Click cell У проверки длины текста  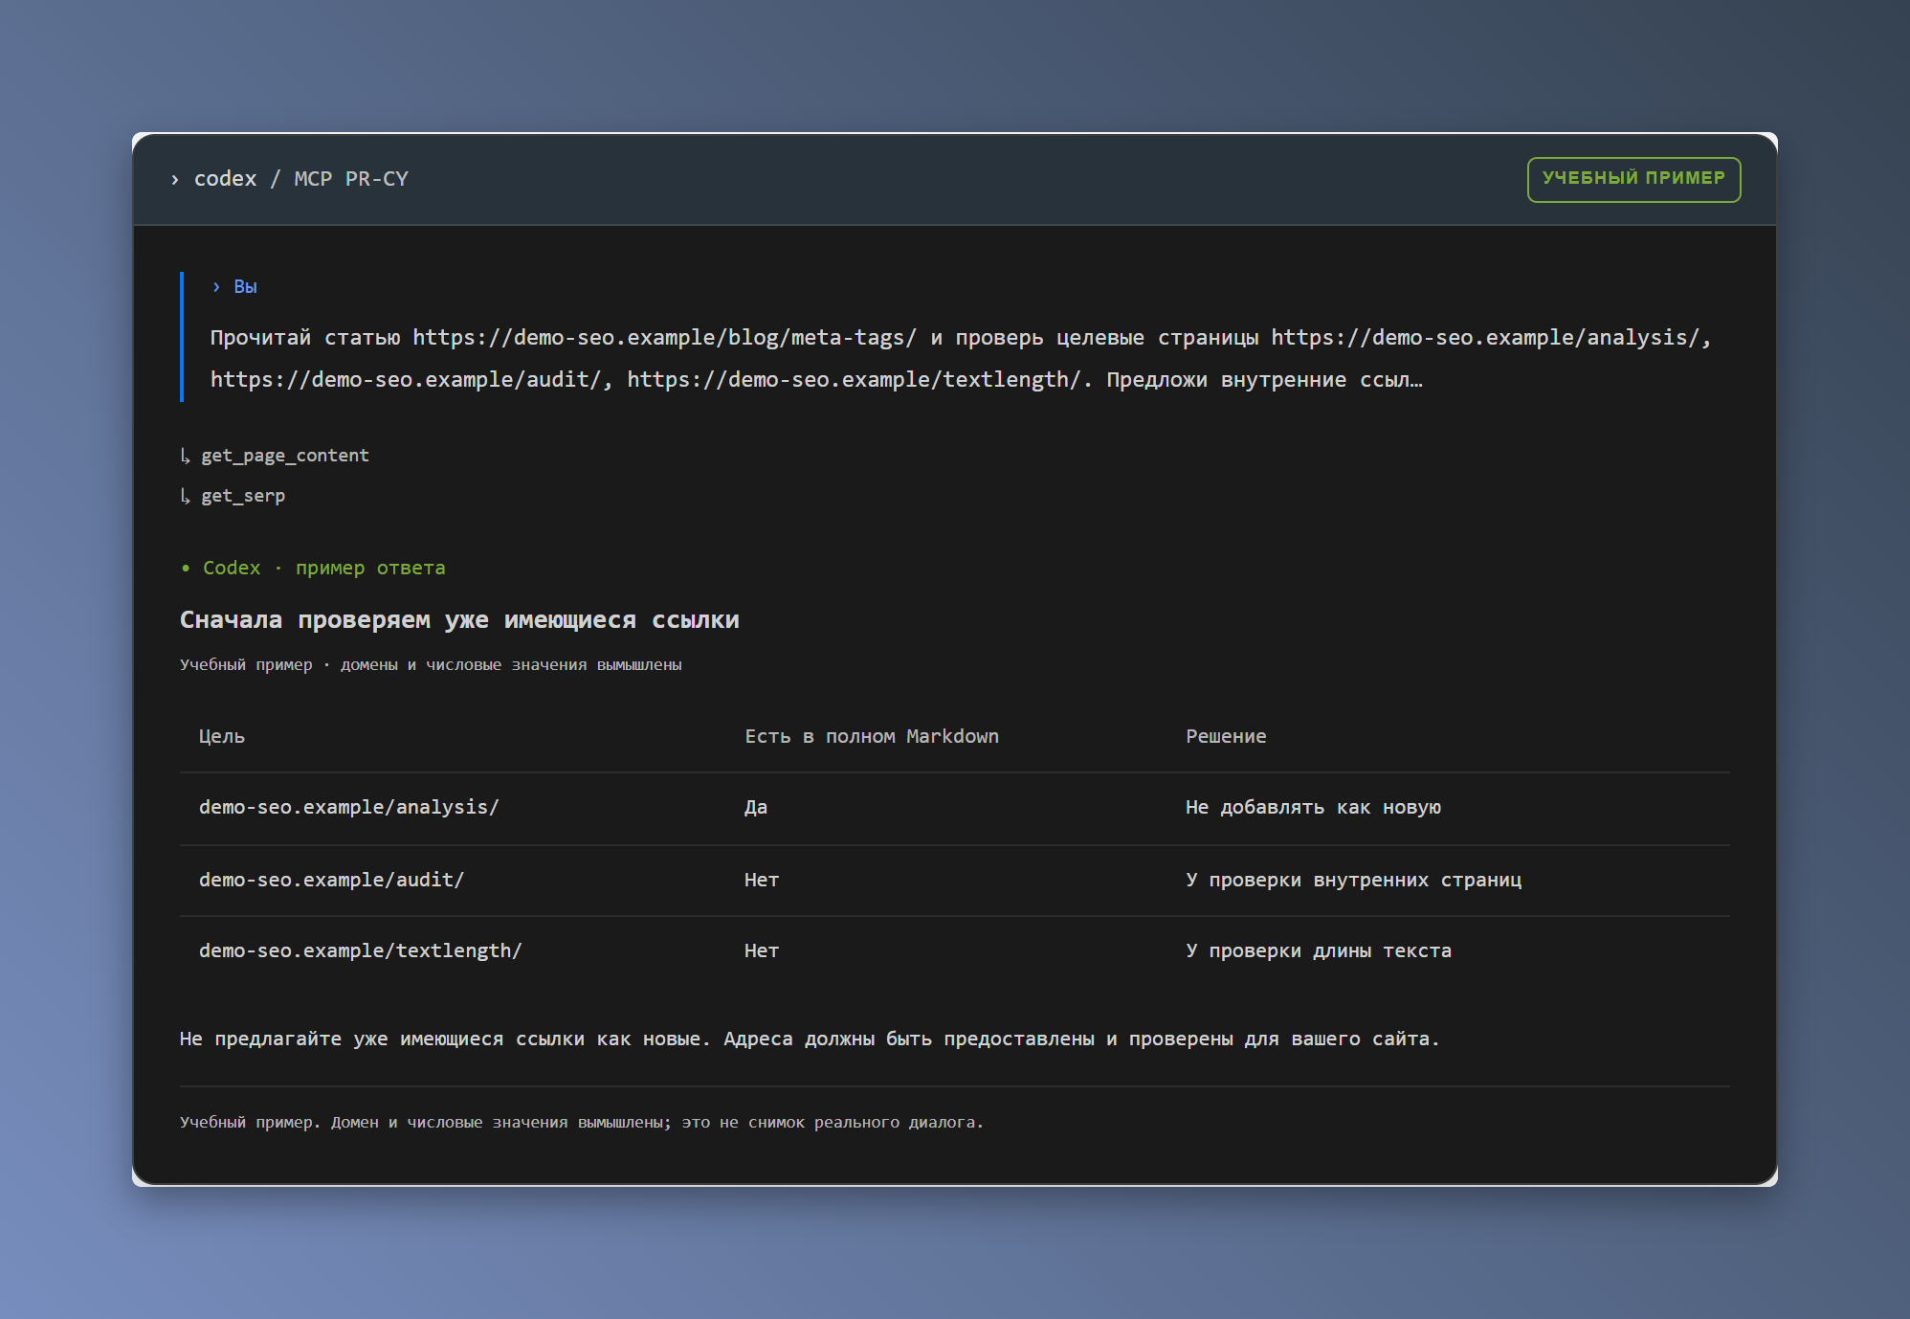click(1319, 951)
